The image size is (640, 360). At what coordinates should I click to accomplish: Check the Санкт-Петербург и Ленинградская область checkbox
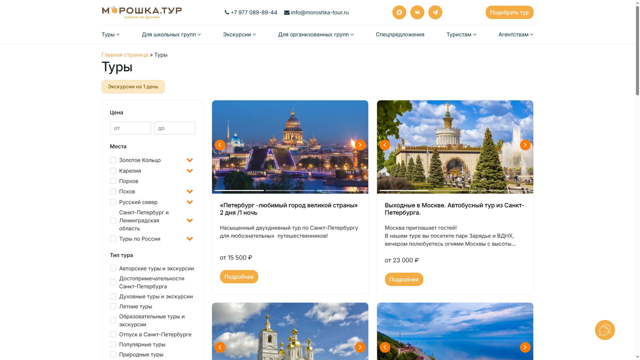pyautogui.click(x=113, y=220)
